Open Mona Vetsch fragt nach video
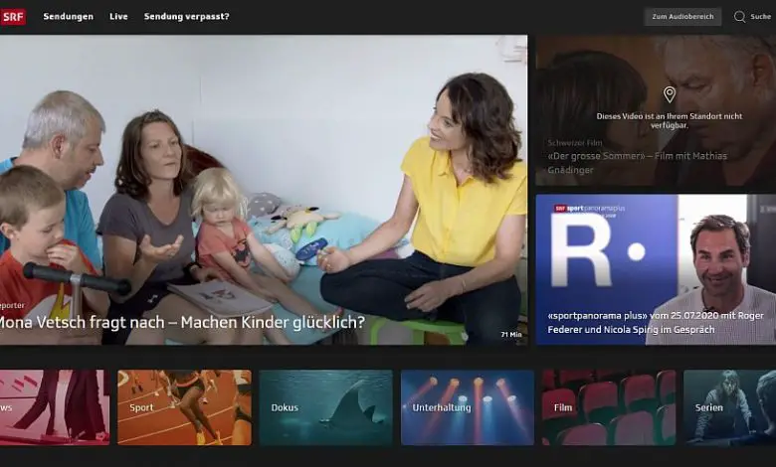 pyautogui.click(x=264, y=190)
